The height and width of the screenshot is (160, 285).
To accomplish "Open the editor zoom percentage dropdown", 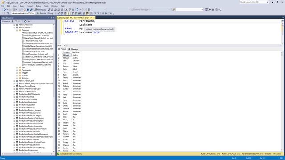I will (64, 45).
